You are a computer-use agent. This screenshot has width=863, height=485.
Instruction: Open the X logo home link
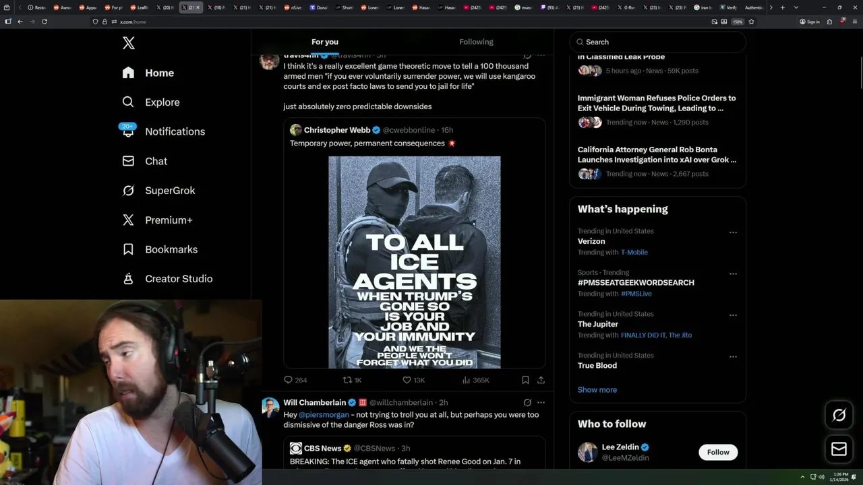pyautogui.click(x=129, y=43)
